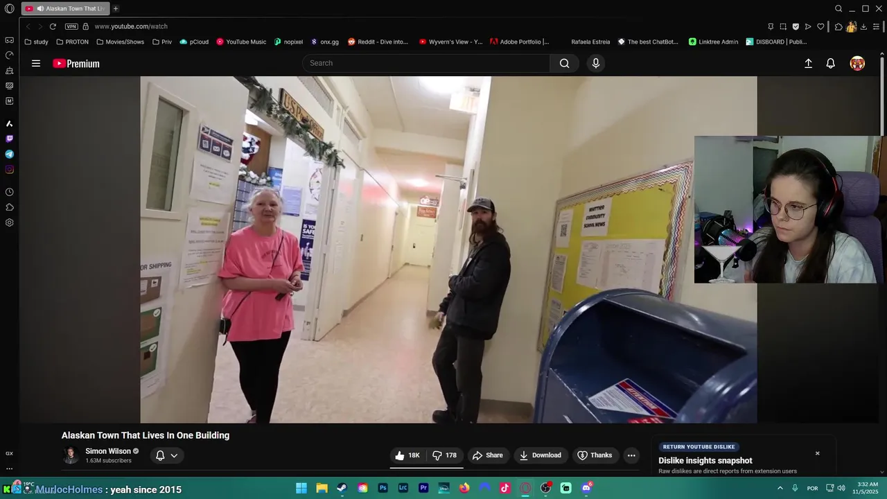Screen dimensions: 887x499
Task: Open the YouTube hamburger guide menu
Action: (36, 63)
